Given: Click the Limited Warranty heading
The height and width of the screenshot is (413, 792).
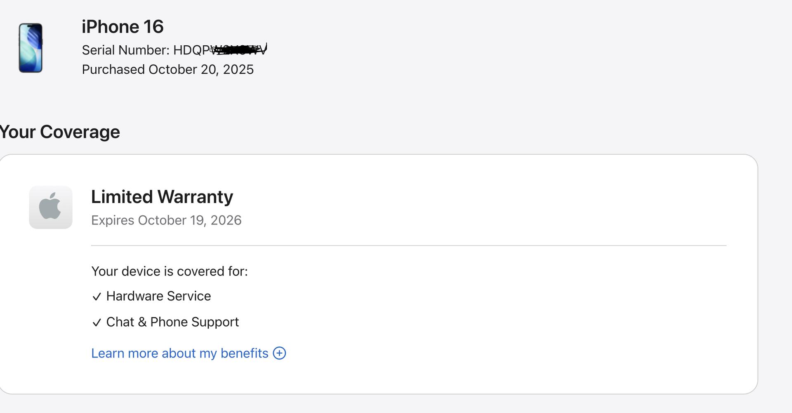Looking at the screenshot, I should [162, 197].
